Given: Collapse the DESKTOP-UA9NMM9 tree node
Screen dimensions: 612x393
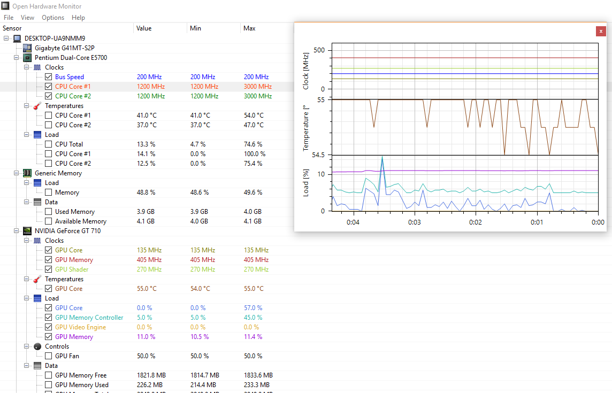Looking at the screenshot, I should click(x=6, y=38).
